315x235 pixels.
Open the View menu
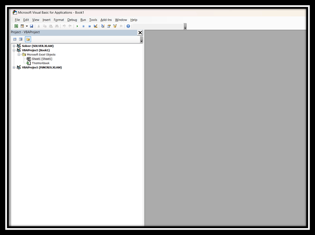click(36, 20)
